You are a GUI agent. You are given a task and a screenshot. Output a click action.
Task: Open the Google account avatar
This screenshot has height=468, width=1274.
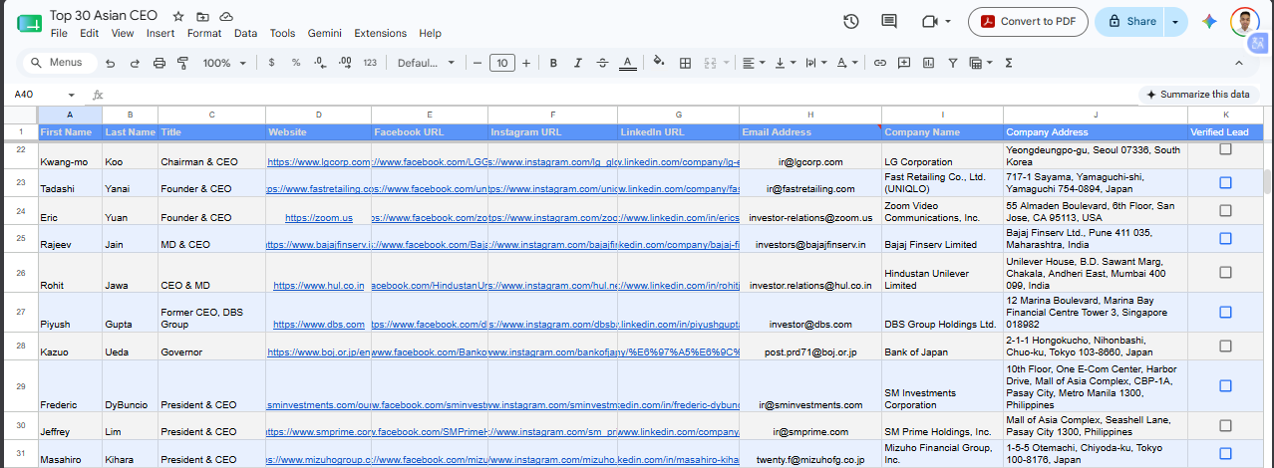(x=1244, y=21)
